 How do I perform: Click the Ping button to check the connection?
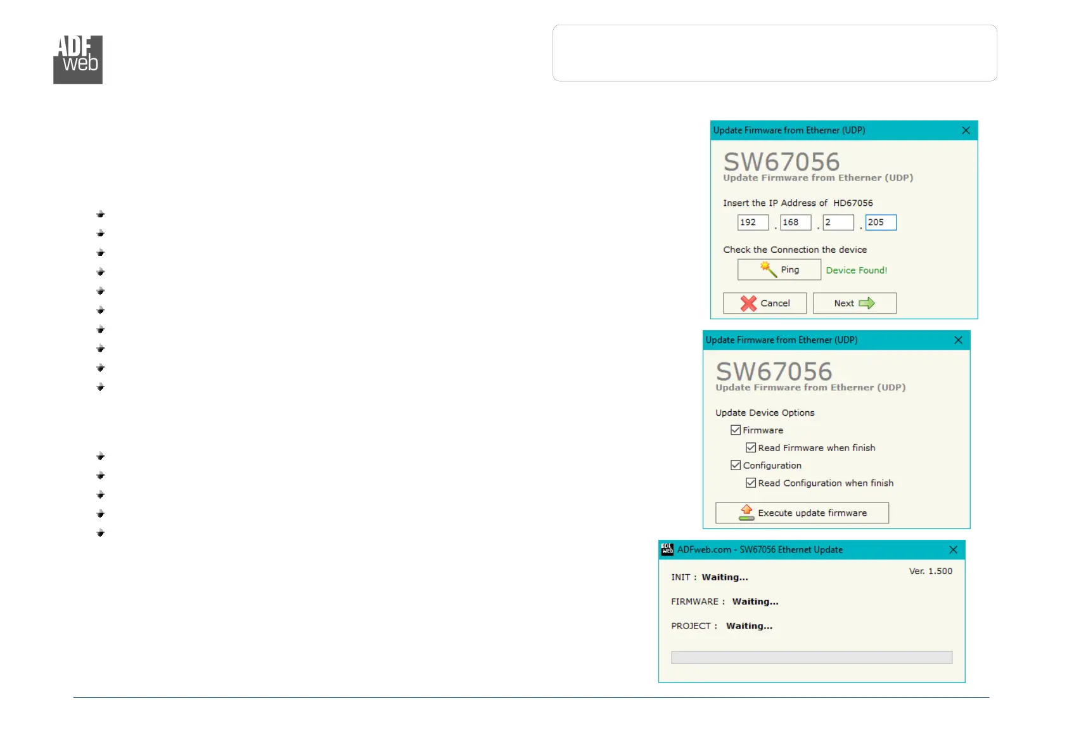coord(779,270)
